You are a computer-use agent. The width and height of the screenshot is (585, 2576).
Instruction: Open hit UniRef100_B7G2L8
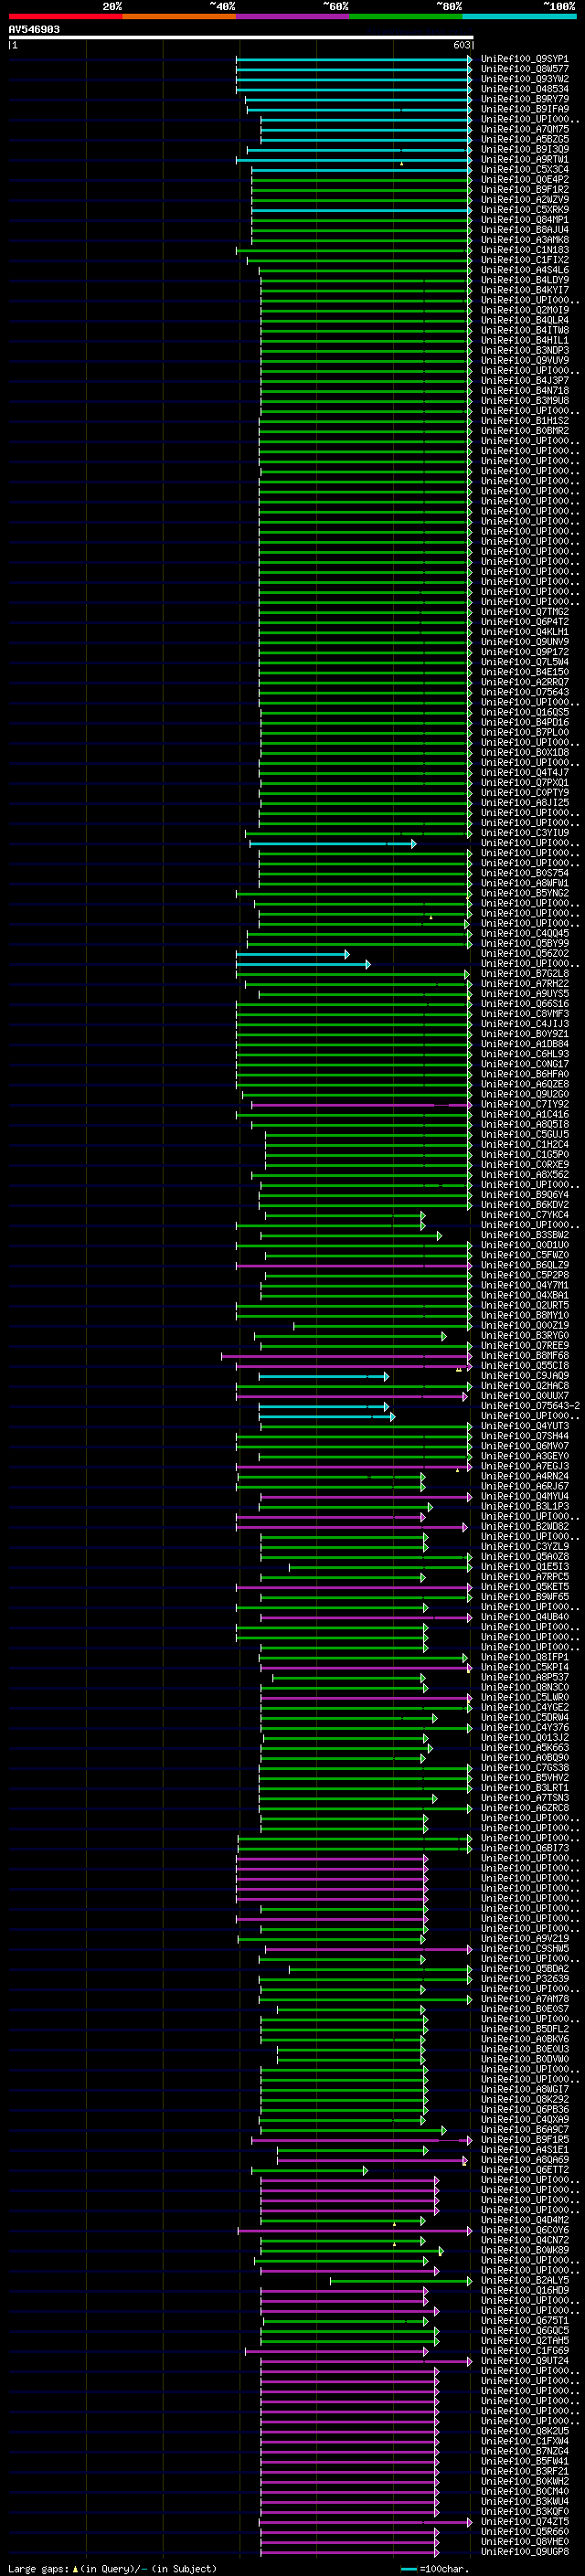pos(524,973)
